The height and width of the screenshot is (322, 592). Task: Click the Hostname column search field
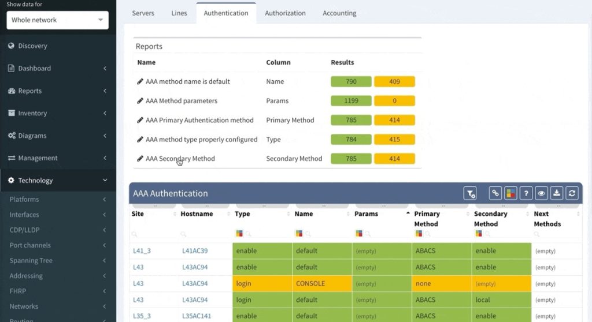pos(204,234)
